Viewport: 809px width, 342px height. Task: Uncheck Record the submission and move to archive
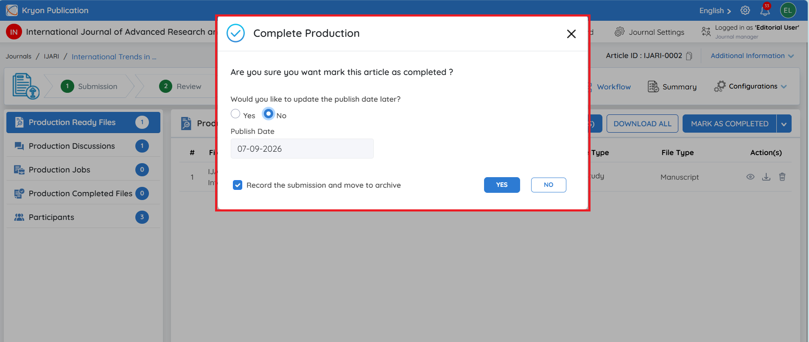point(238,185)
